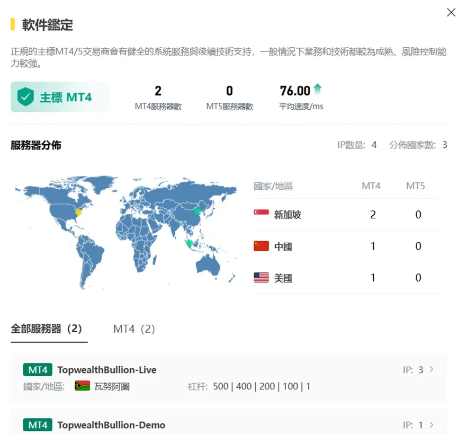
Task: Click the green shield checkmark icon
Action: click(25, 97)
